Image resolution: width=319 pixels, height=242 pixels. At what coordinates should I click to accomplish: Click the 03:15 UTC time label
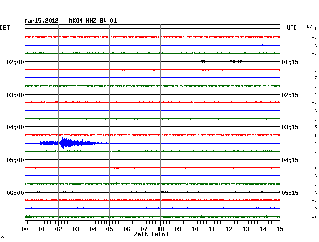(x=290, y=127)
